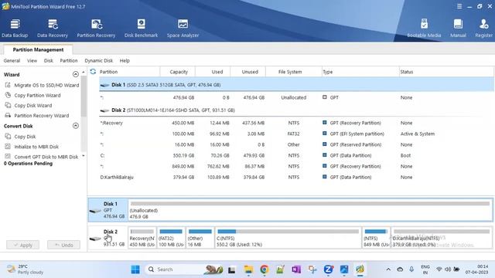
Task: Click Unallocated 476.9 GB block in disk map
Action: 310,210
